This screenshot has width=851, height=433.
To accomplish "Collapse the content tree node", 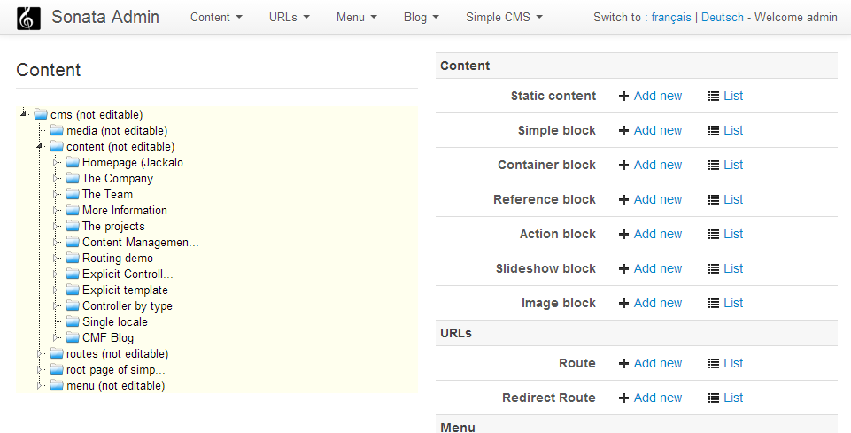I will pyautogui.click(x=40, y=146).
